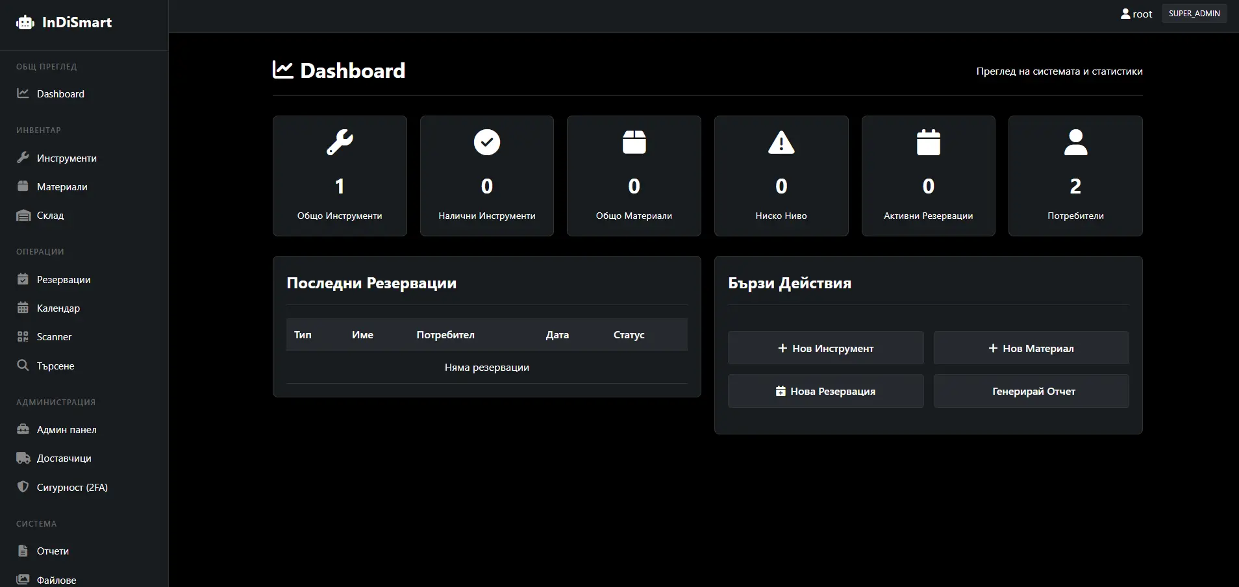This screenshot has width=1239, height=587.
Task: Click the Dashboard chart icon in sidebar
Action: pos(23,94)
